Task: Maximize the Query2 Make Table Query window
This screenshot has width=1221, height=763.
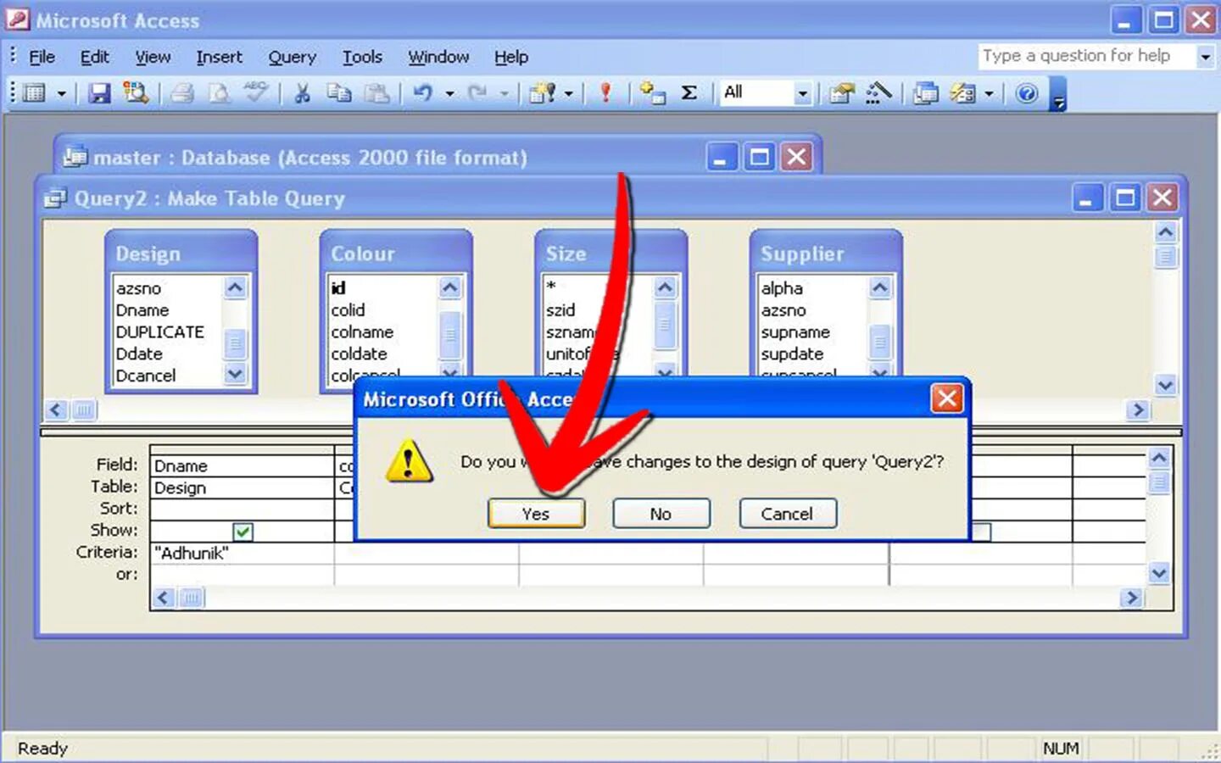Action: coord(1125,198)
